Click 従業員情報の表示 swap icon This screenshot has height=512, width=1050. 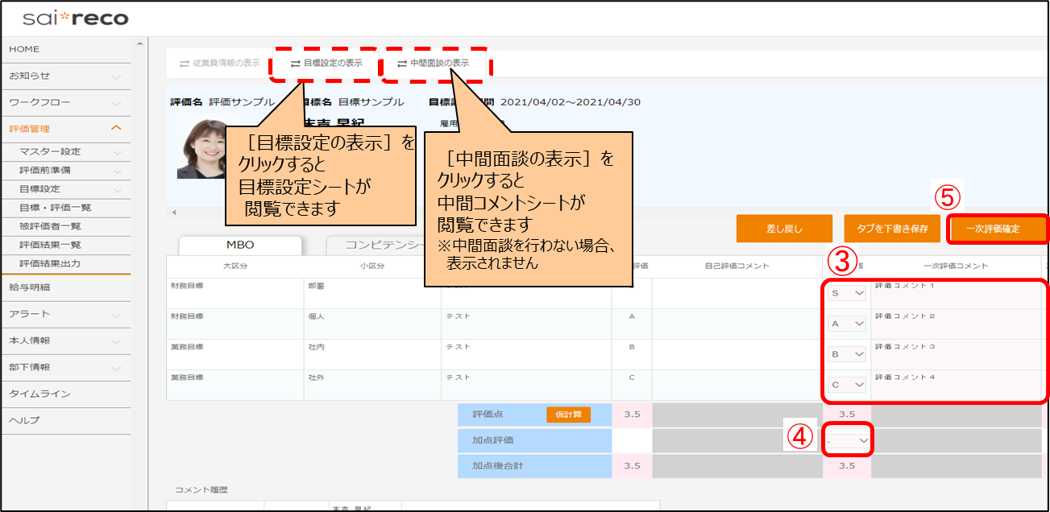tap(185, 63)
